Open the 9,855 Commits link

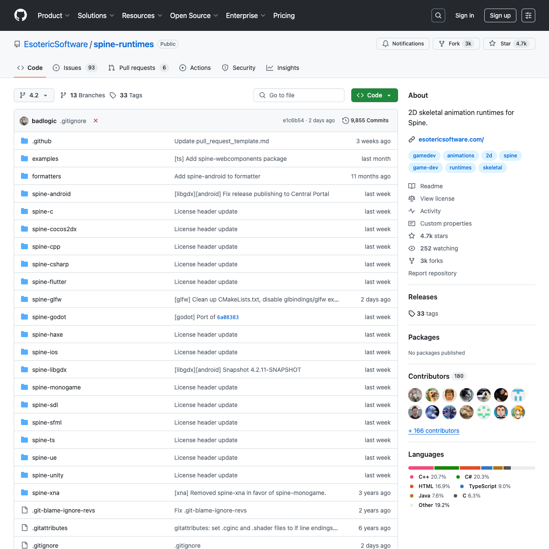pos(365,121)
